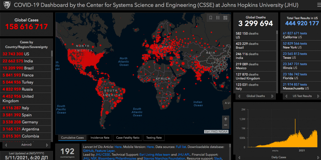Viewport: 321px width, 160px height.
Task: Open the Mobile Version Here link
Action: coord(150,147)
